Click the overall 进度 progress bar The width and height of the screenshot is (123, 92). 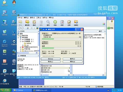(x=61, y=48)
